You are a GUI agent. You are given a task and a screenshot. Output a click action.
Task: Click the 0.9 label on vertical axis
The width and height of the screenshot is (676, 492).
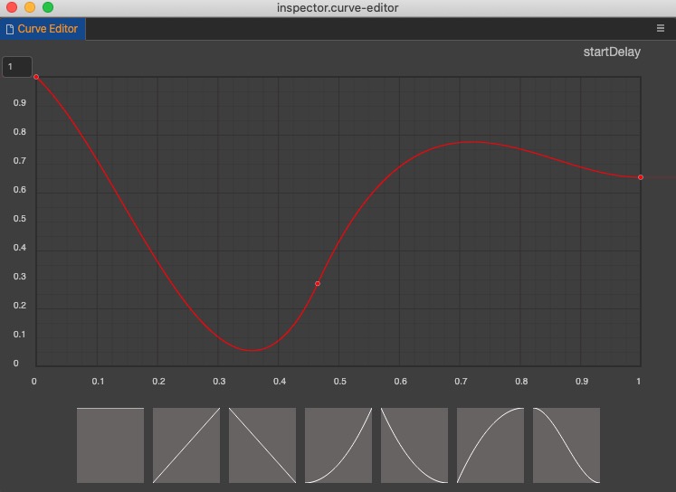coord(19,103)
